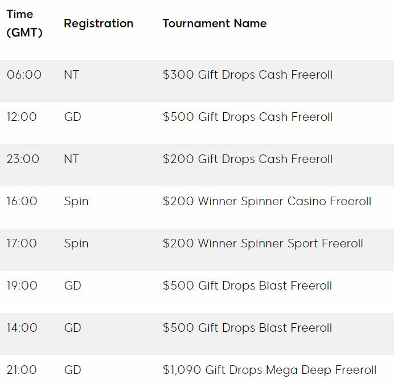Select the $200 Gift Drops Cash Freeroll entry
Screen dimensions: 394x387
coord(248,159)
